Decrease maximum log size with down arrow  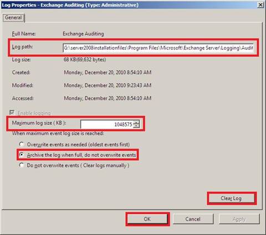(x=136, y=126)
